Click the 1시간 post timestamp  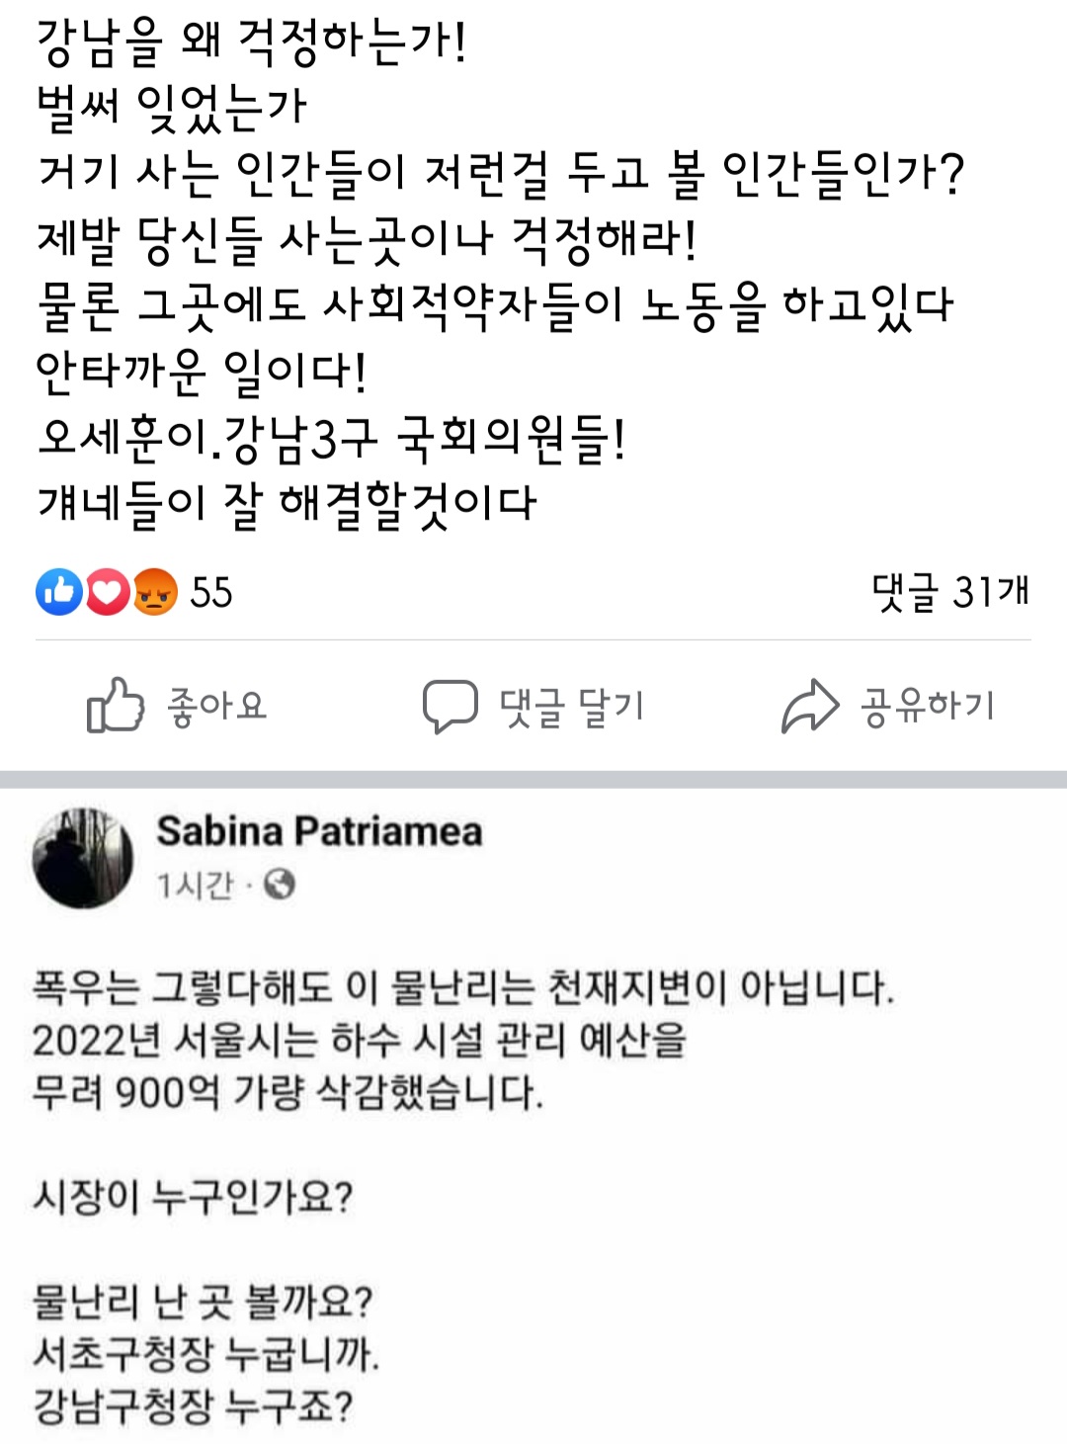coord(195,885)
